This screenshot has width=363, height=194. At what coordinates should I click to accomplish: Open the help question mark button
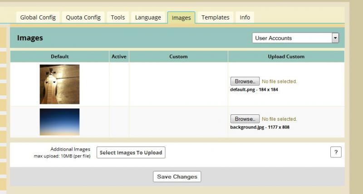[335, 152]
